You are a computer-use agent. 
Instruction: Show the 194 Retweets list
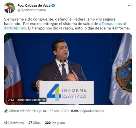pyautogui.click(x=14, y=123)
